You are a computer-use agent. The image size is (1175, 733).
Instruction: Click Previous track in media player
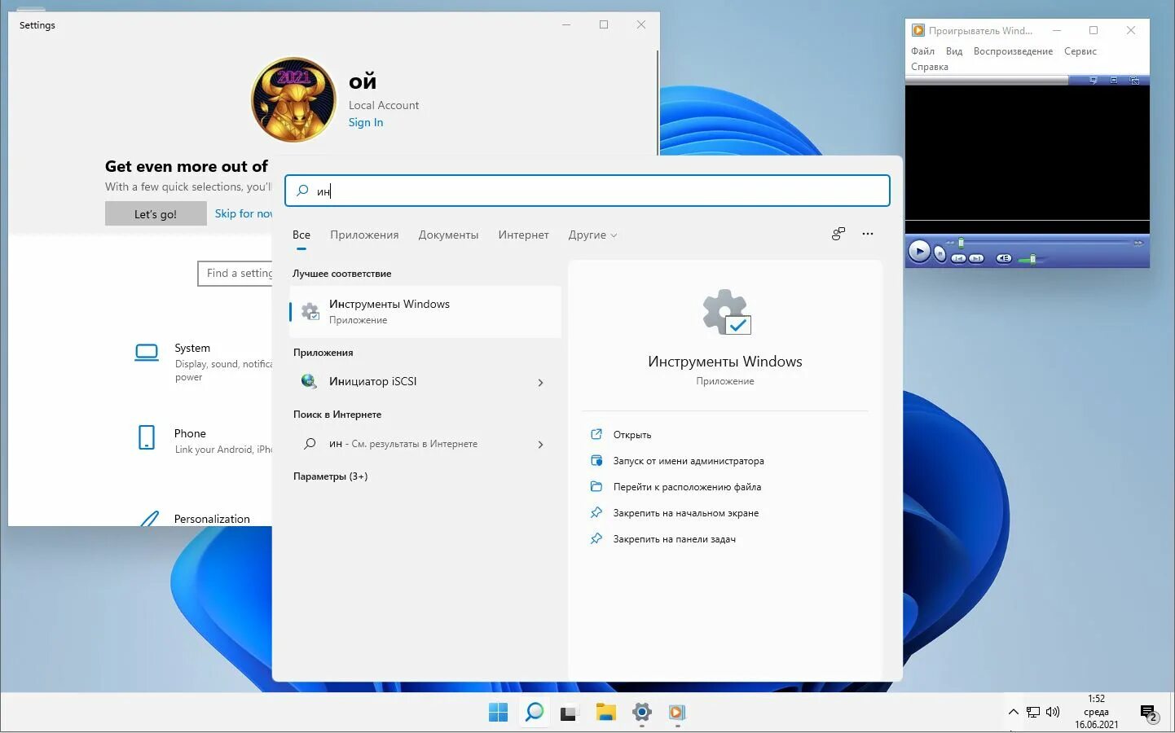[959, 258]
